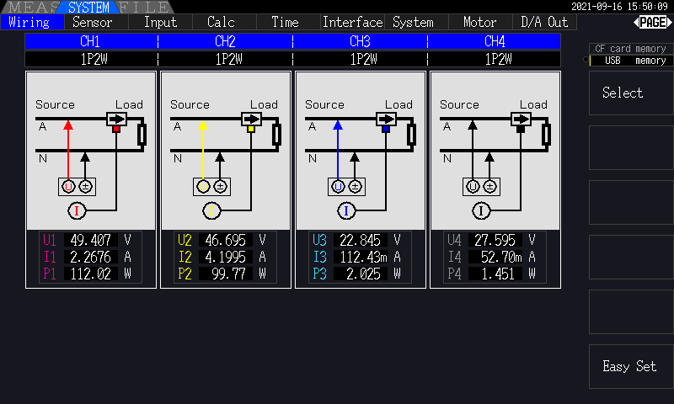Click the blue voltmeter U symbol in CH3 diagram
Image resolution: width=674 pixels, height=404 pixels.
click(x=339, y=186)
